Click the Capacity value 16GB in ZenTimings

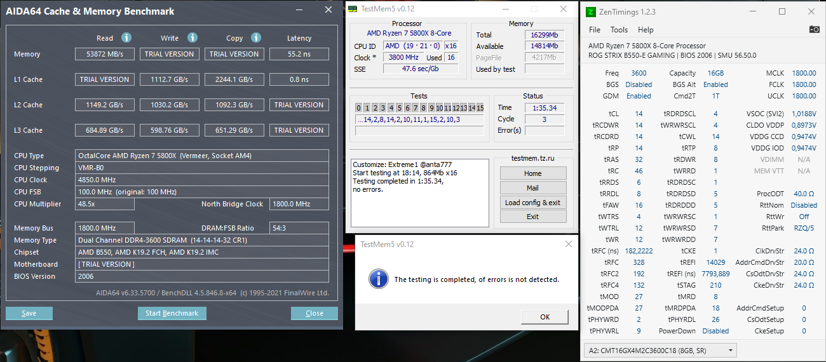(x=715, y=73)
